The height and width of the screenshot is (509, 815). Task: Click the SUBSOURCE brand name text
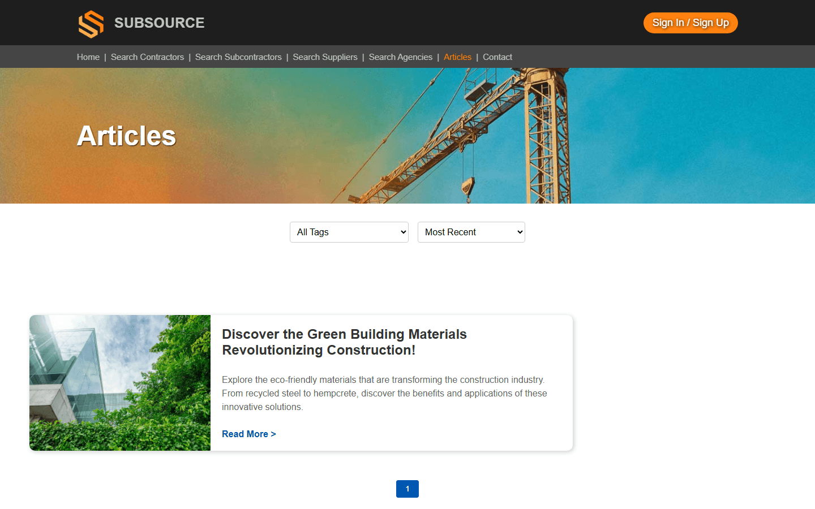159,23
